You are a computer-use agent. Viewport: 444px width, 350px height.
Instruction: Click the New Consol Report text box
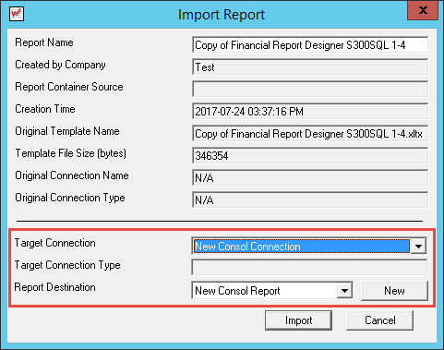tap(265, 291)
